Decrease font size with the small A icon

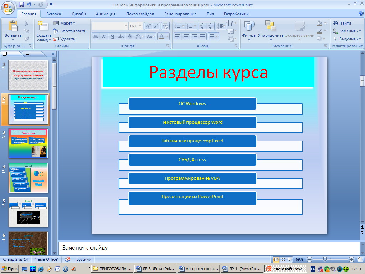pyautogui.click(x=155, y=26)
